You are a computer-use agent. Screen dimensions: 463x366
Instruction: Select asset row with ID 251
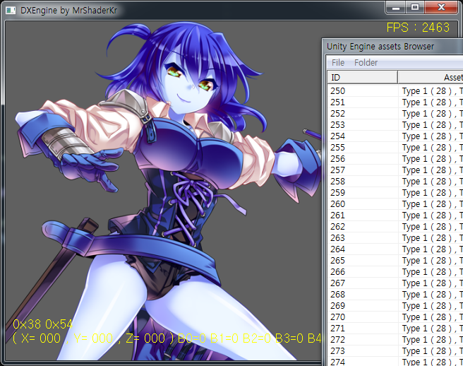coord(395,102)
